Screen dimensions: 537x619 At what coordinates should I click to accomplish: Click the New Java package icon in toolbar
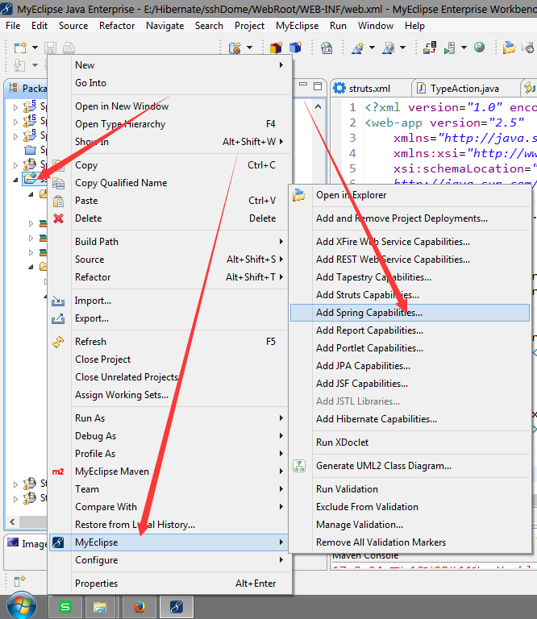pyautogui.click(x=277, y=48)
